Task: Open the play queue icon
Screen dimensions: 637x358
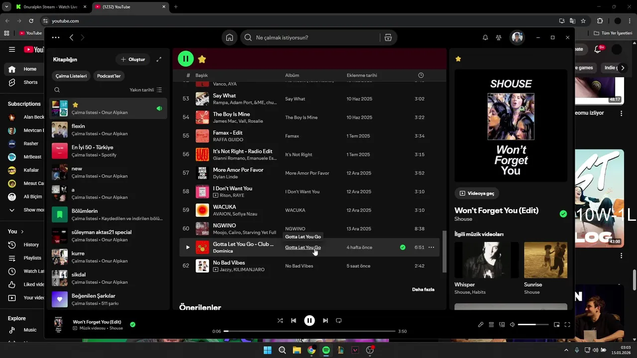Action: pos(491,325)
